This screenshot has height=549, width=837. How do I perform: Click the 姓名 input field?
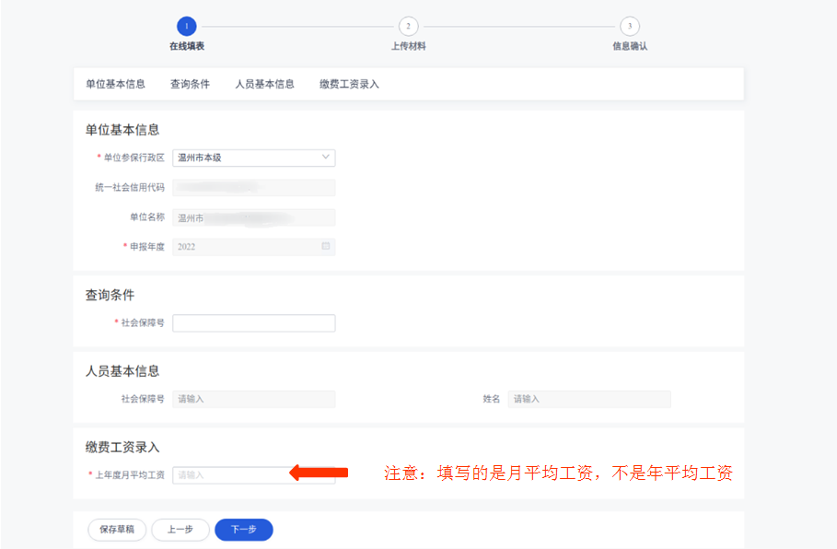click(589, 399)
